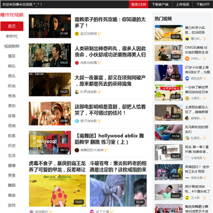Open 南舞团的大南神 channel avatar icon
Viewport: 213px width, 213px height.
(x=77, y=150)
